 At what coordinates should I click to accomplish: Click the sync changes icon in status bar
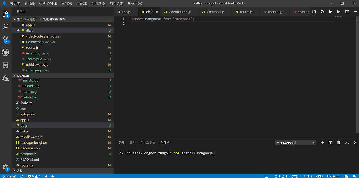click(x=22, y=176)
